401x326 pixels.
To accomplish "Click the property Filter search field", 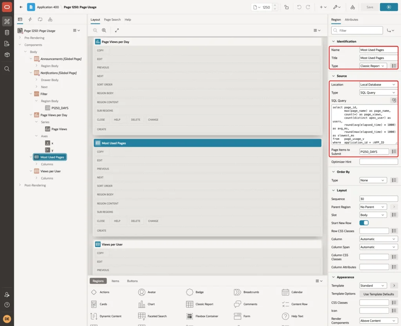I will 357,31.
